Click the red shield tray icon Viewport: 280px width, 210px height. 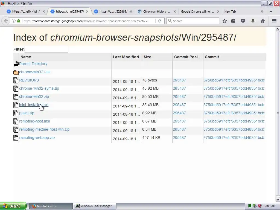[x=260, y=206]
